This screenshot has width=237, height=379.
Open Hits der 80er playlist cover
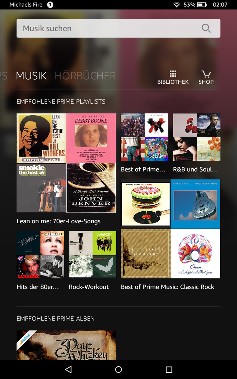coord(40,255)
